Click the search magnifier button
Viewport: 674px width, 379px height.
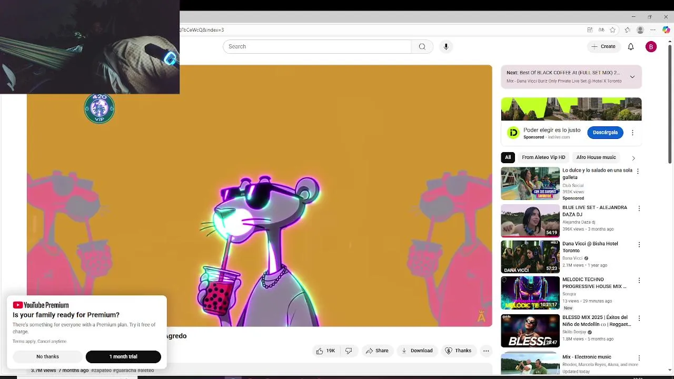[x=422, y=46]
